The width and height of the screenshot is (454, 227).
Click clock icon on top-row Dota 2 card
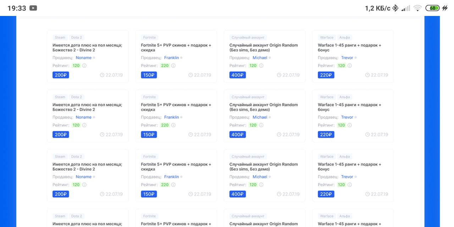(x=102, y=75)
